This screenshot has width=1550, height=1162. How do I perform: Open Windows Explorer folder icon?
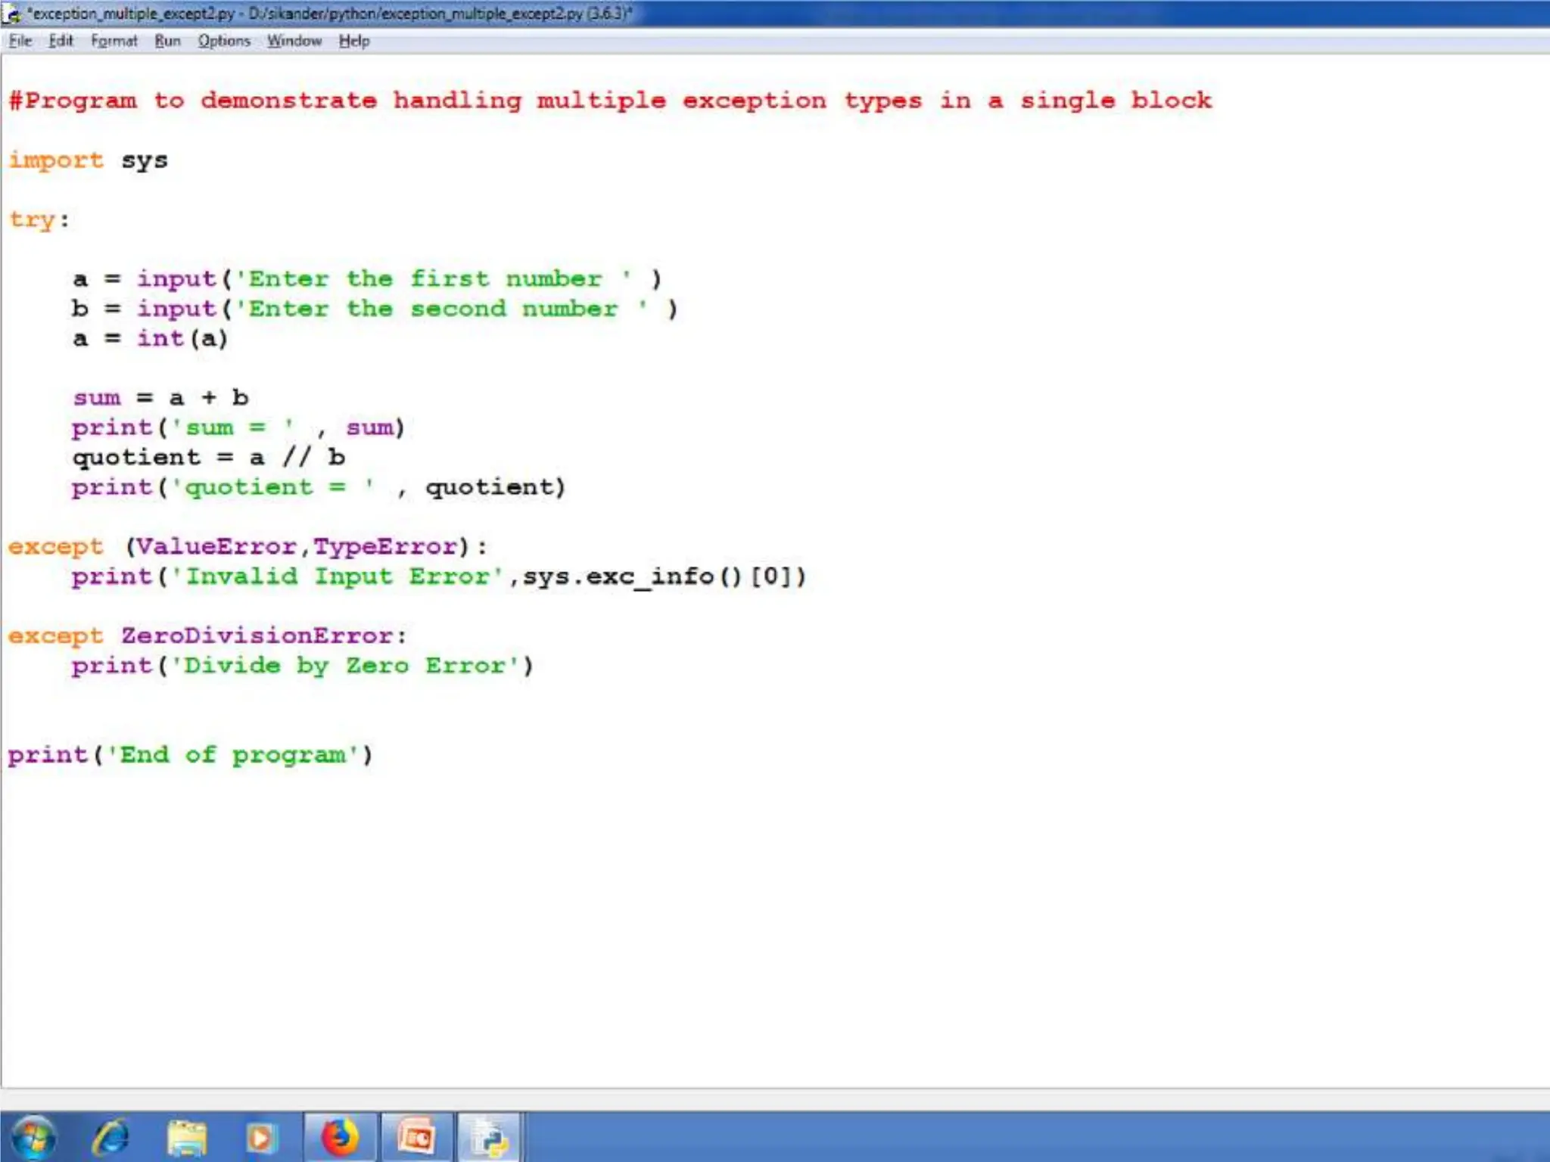186,1137
